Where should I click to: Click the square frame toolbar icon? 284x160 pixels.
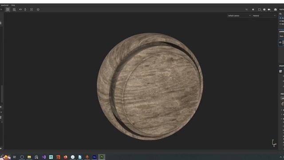click(x=32, y=9)
